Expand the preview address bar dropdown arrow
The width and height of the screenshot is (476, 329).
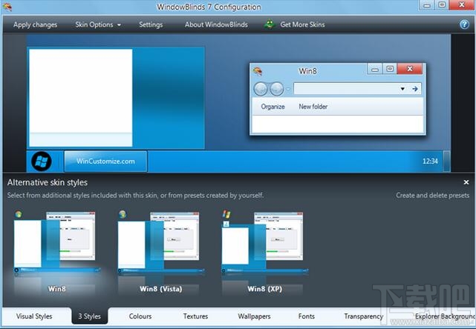402,89
